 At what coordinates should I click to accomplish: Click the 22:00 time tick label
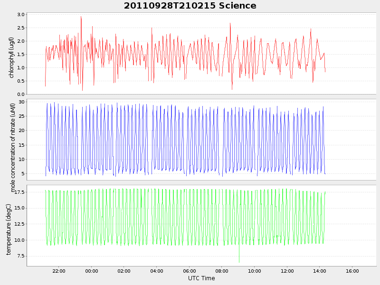pyautogui.click(x=59, y=271)
